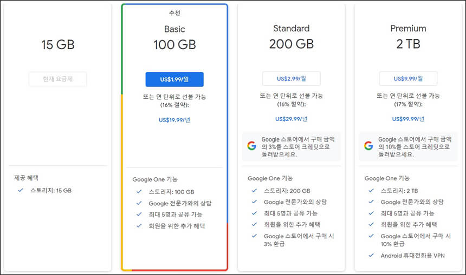Viewport: 466px width, 275px height.
Task: Click checkmark beside Basic 회원을 위한 추가 혜택
Action: click(x=139, y=225)
